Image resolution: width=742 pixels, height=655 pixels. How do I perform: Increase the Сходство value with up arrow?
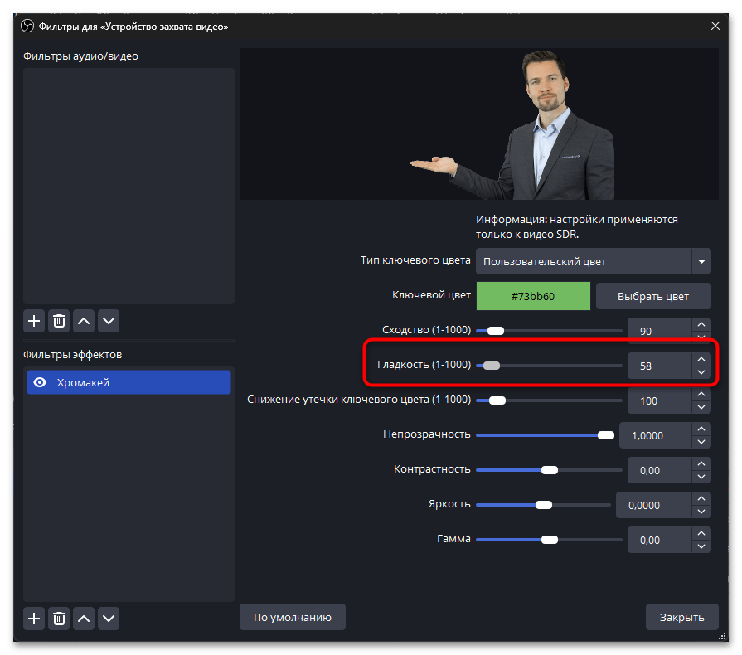pos(701,324)
